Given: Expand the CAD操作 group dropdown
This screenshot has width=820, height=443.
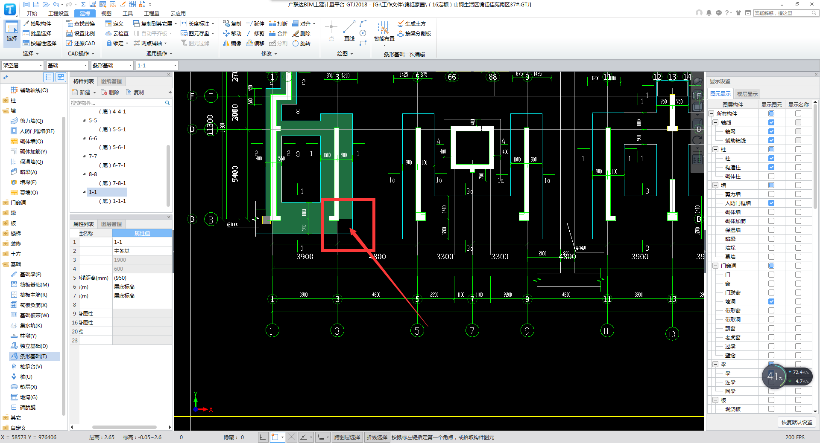Looking at the screenshot, I should (x=93, y=54).
